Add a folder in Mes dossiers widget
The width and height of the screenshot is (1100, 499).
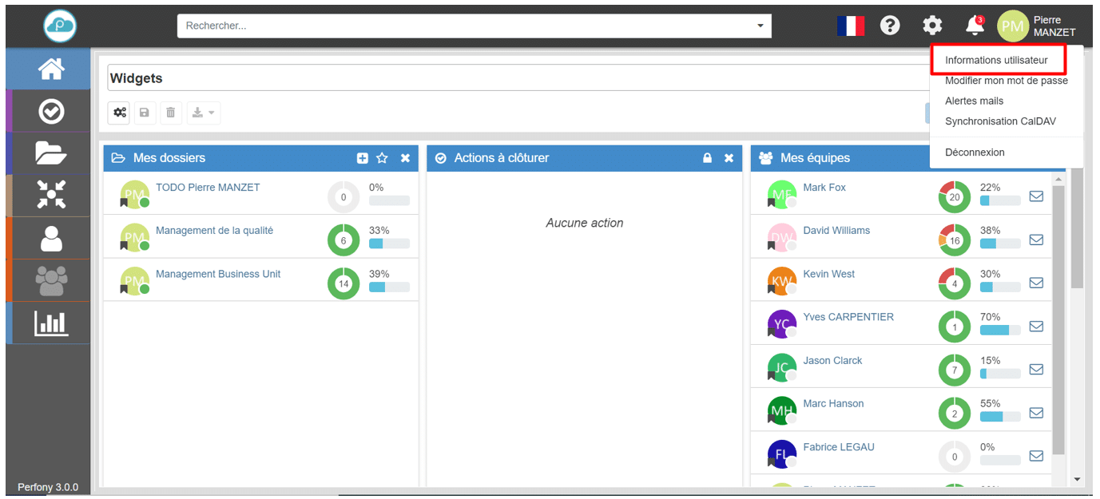tap(363, 158)
